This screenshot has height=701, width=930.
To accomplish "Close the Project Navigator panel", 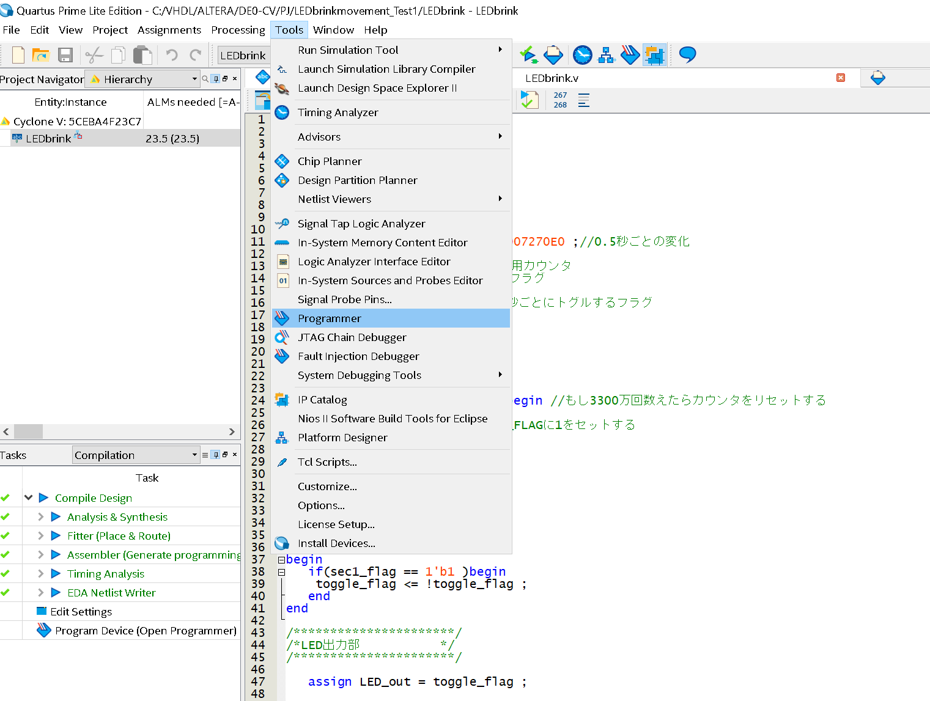I will tap(235, 79).
